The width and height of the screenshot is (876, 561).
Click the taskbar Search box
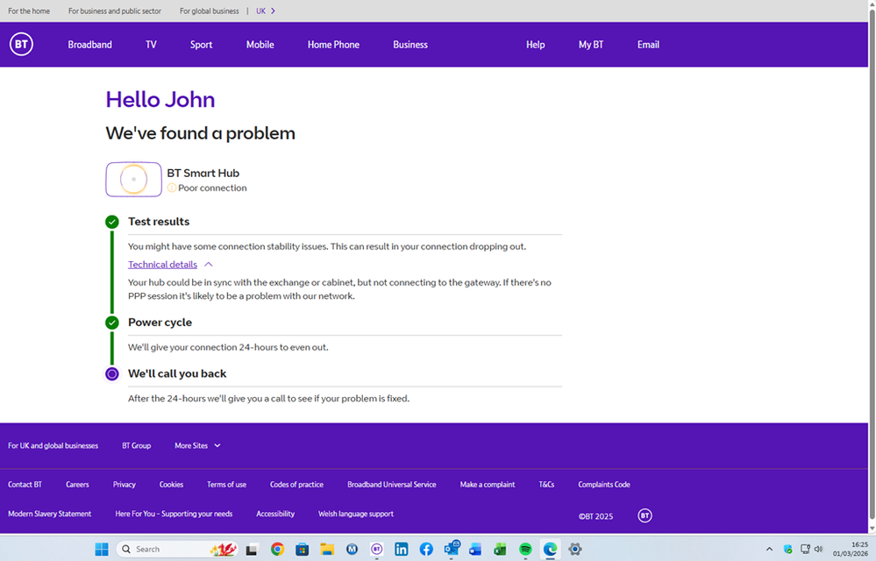[x=176, y=550]
